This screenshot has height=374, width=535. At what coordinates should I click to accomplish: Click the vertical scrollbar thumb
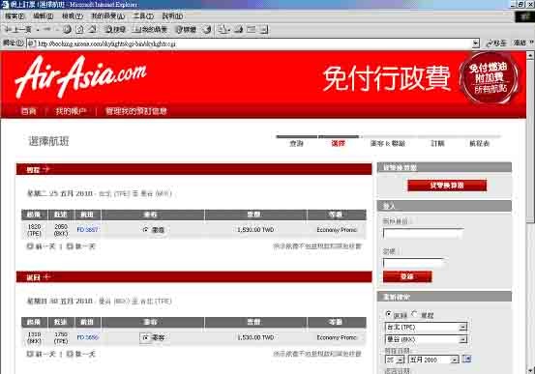(530, 140)
